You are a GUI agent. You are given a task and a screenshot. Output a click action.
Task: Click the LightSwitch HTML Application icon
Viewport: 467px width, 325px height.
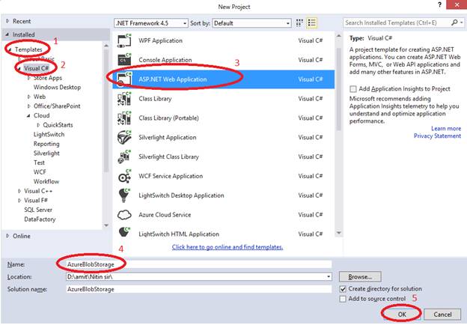coord(124,232)
